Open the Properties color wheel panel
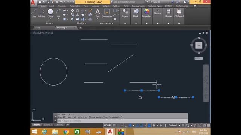This screenshot has width=241, height=135. [146, 13]
